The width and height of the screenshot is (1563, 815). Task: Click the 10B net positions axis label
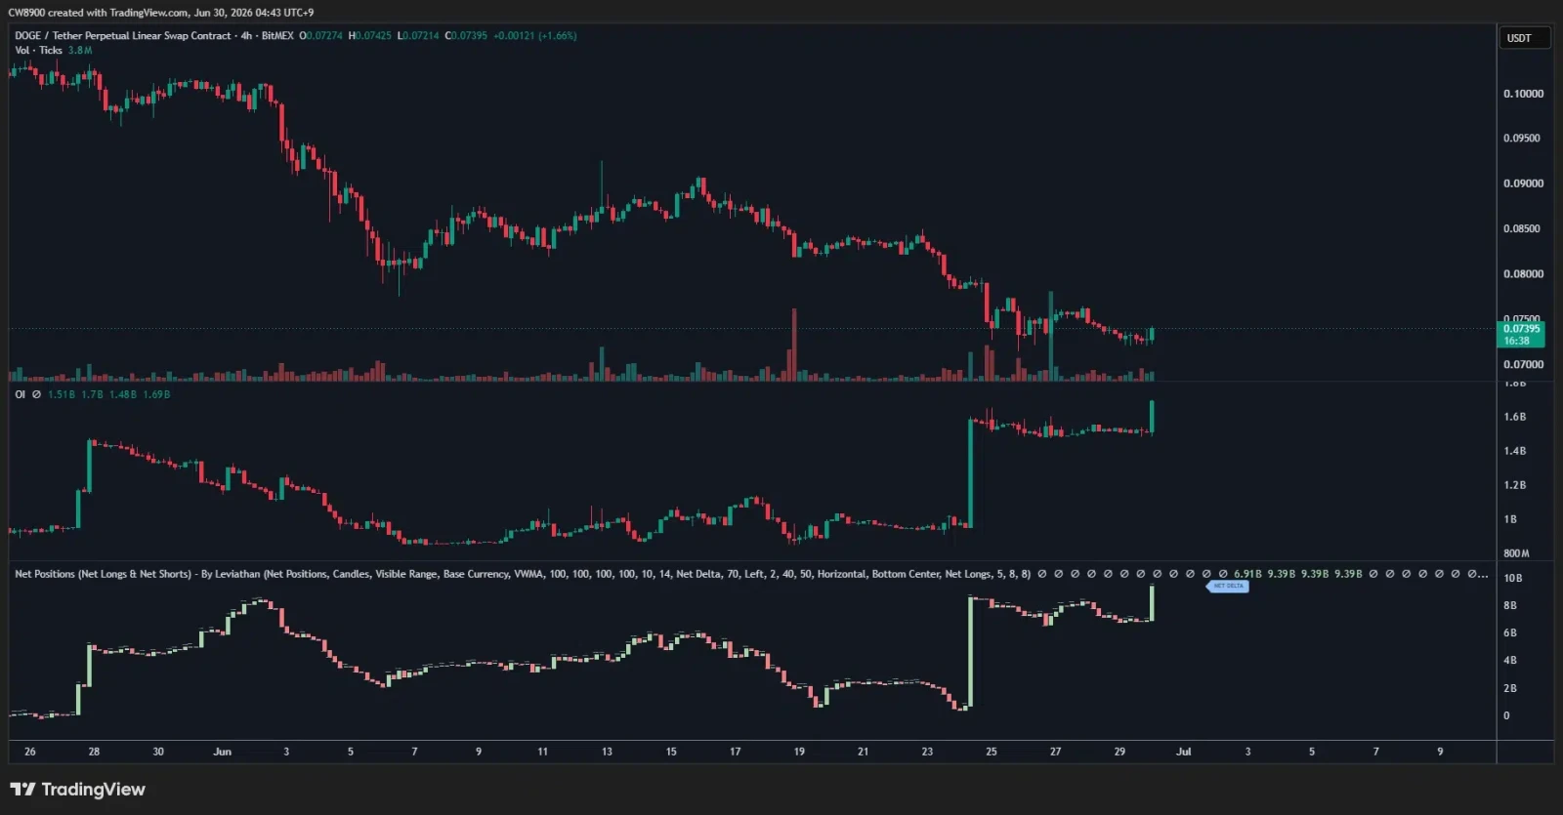pyautogui.click(x=1512, y=578)
